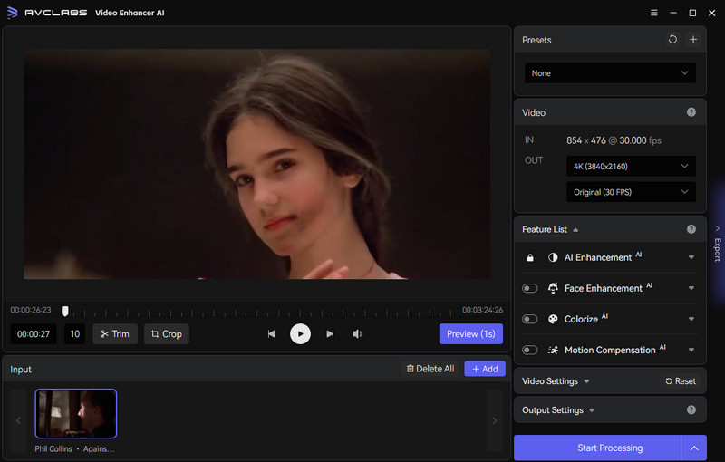Open the Presets None dropdown
Image resolution: width=725 pixels, height=462 pixels.
[x=610, y=73]
